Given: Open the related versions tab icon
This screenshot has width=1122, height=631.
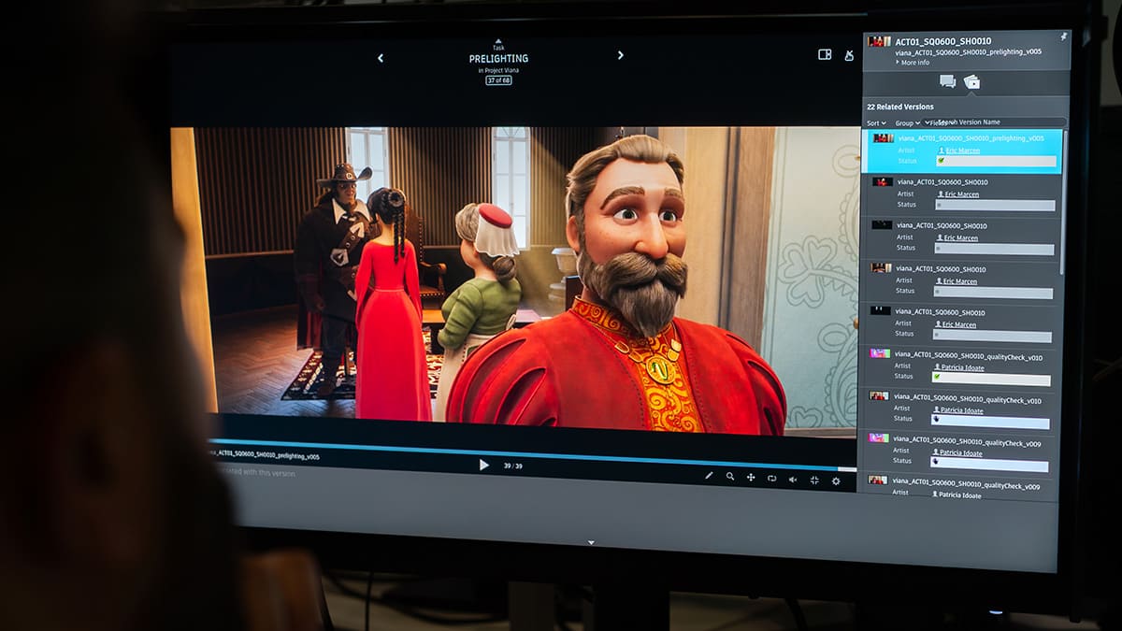Looking at the screenshot, I should [x=971, y=82].
